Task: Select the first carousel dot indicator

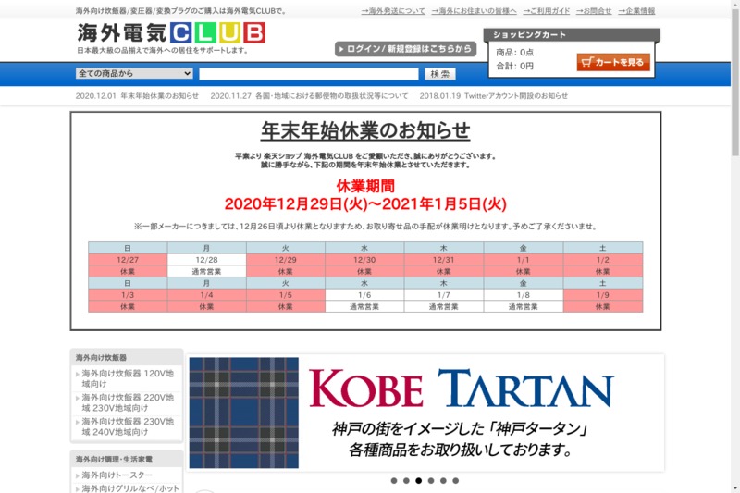Action: 394,481
